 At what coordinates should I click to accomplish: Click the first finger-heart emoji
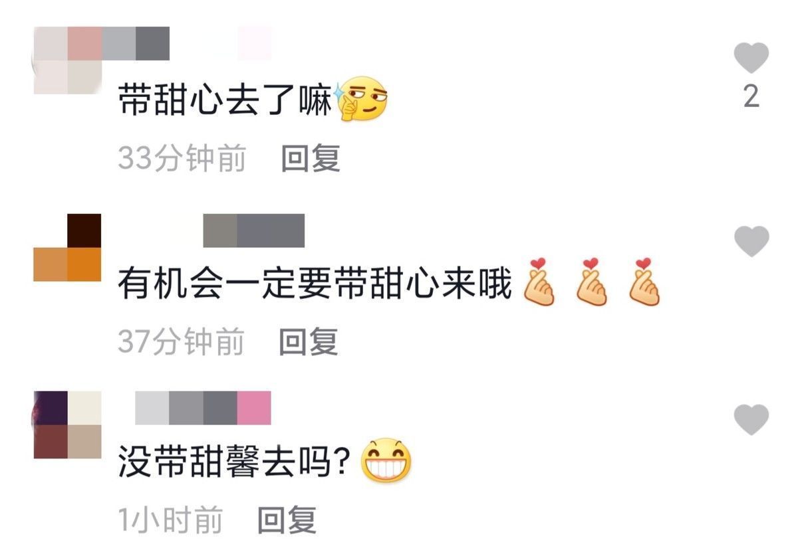[539, 282]
